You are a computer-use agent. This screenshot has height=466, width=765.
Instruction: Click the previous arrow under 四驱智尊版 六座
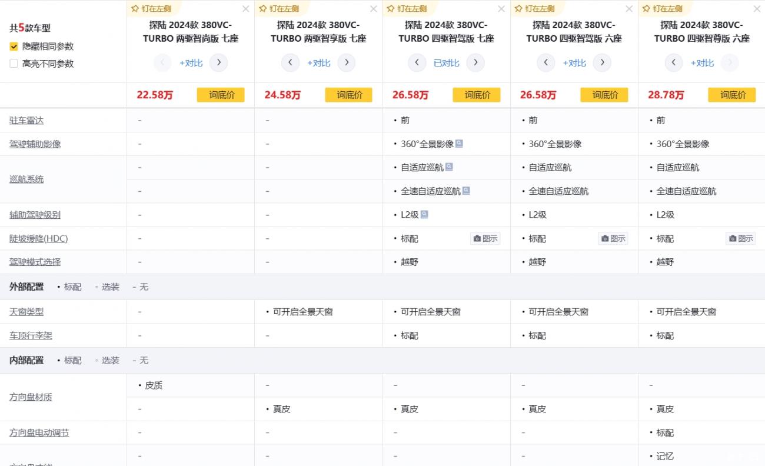coord(673,63)
